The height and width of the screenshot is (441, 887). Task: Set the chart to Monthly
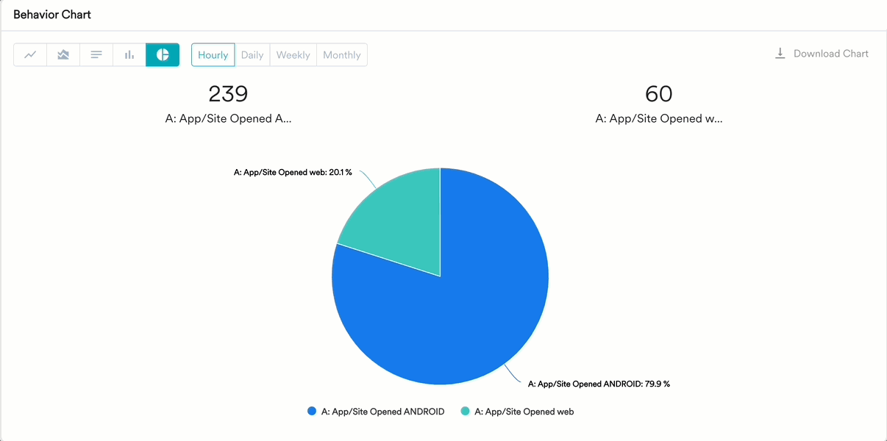coord(342,55)
